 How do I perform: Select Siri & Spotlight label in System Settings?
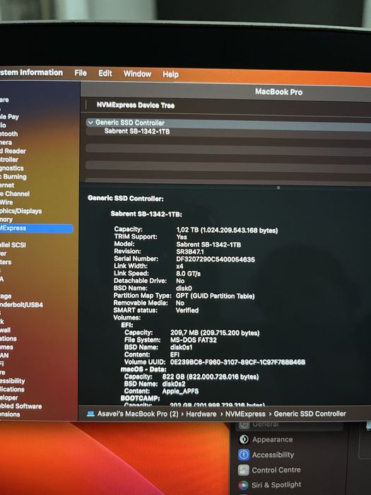[x=276, y=484]
